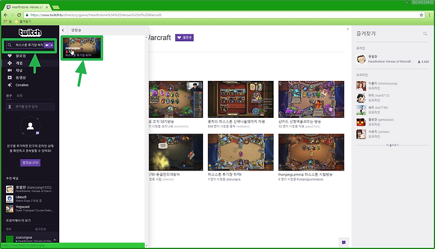Screen dimensions: 435x249
Task: Open offline favorite mari0712
Action: 393,98
